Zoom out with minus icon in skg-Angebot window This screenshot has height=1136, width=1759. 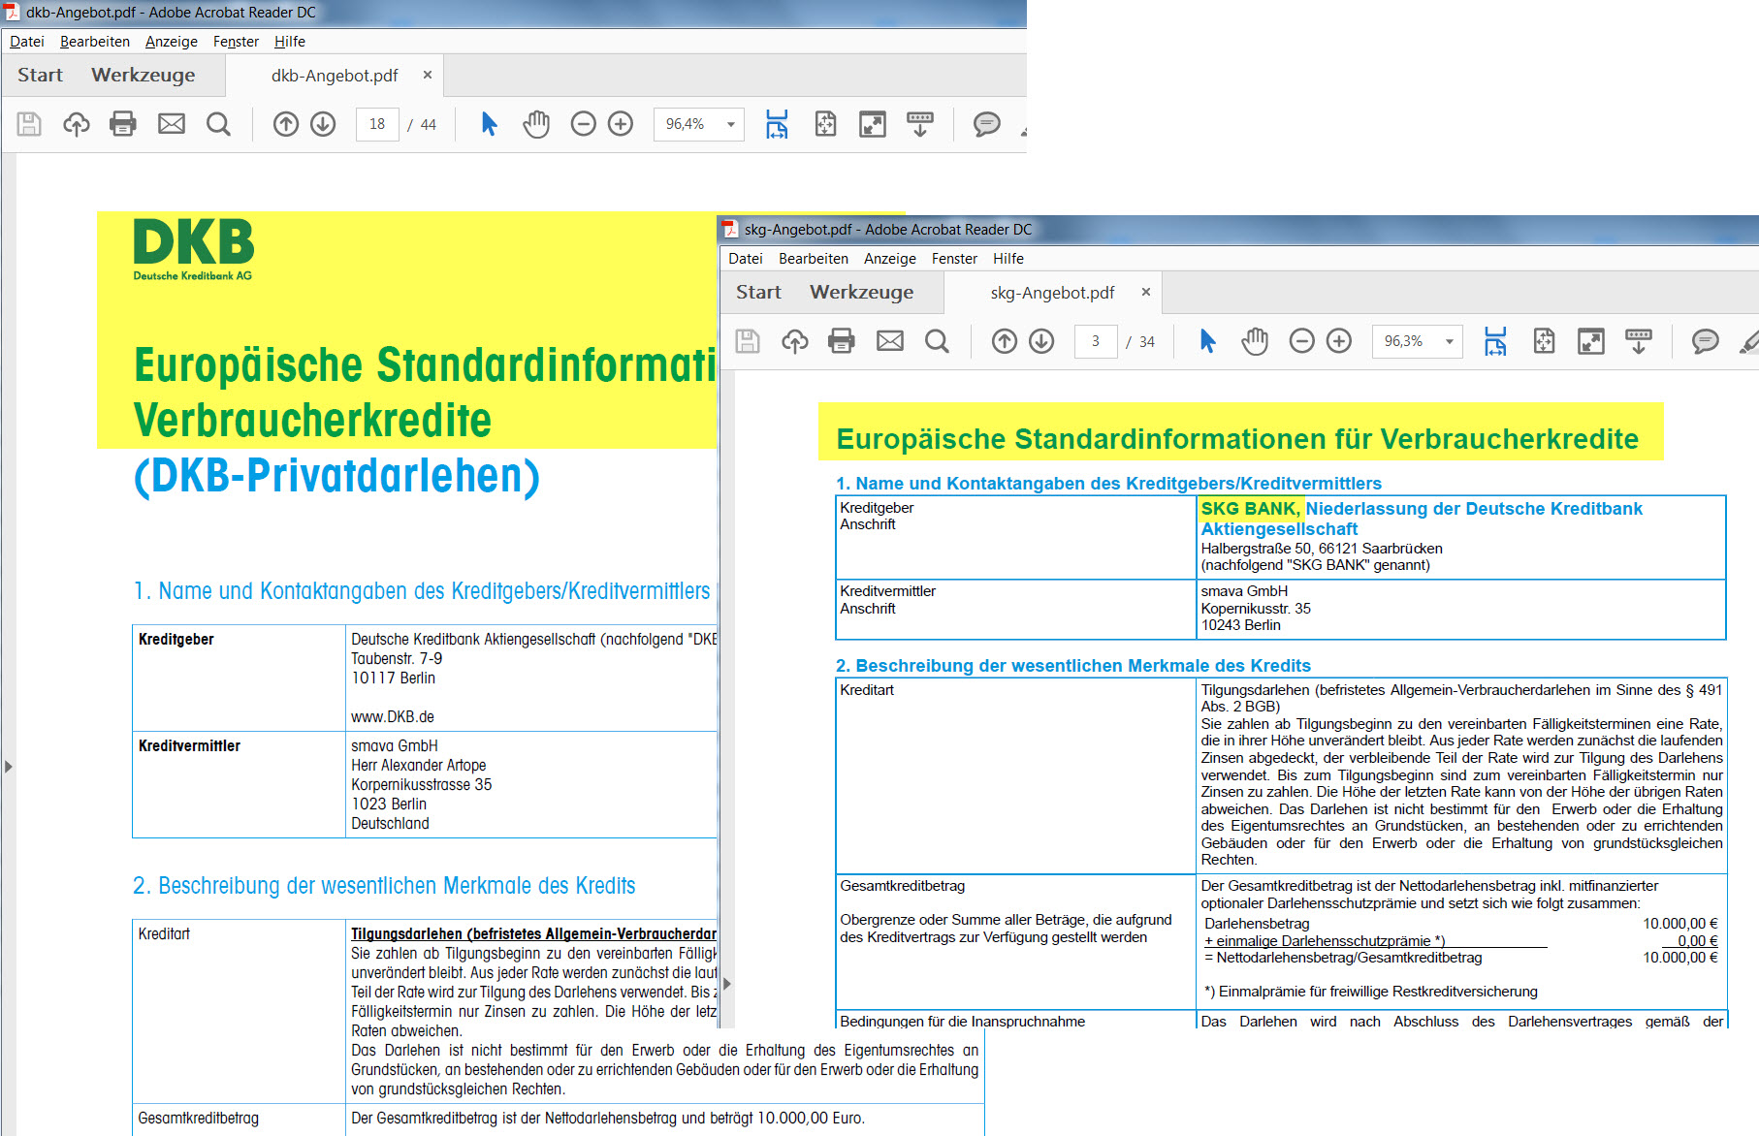[x=1301, y=341]
